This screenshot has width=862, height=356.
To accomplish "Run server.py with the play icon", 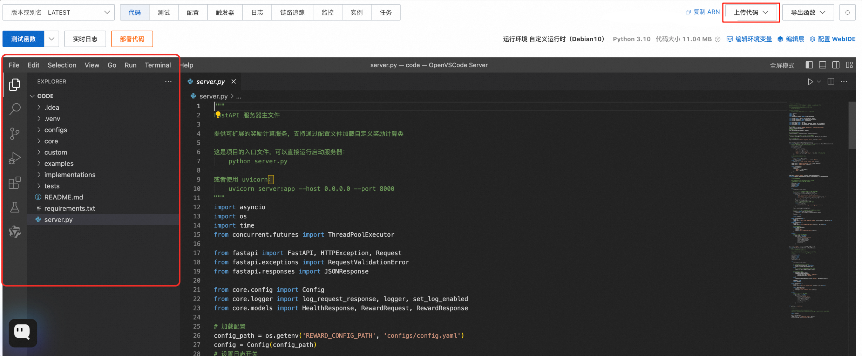I will (x=810, y=82).
